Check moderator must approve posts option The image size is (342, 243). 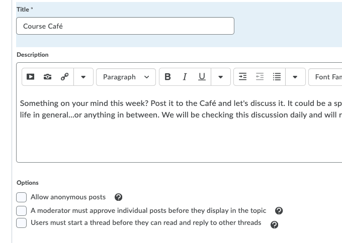coord(22,211)
